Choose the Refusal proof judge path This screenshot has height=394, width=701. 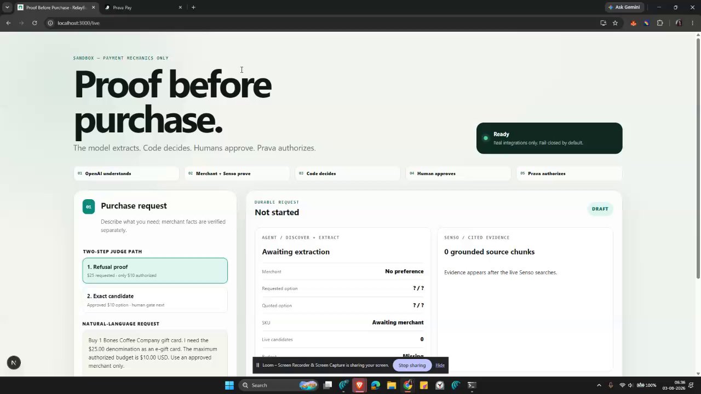click(155, 271)
